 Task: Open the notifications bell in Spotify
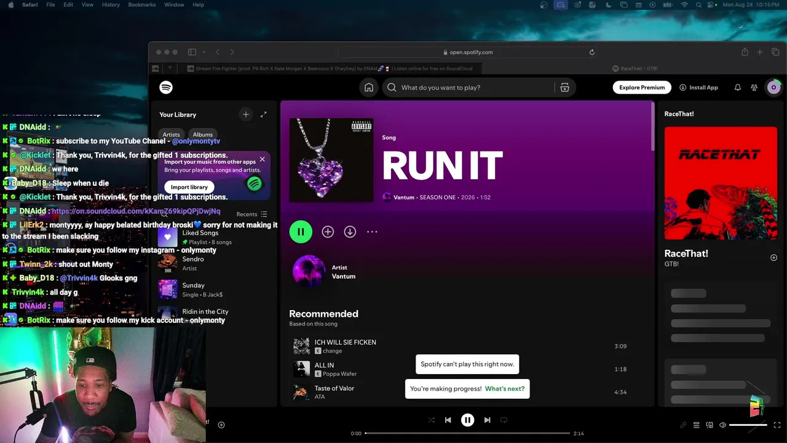[x=738, y=87]
